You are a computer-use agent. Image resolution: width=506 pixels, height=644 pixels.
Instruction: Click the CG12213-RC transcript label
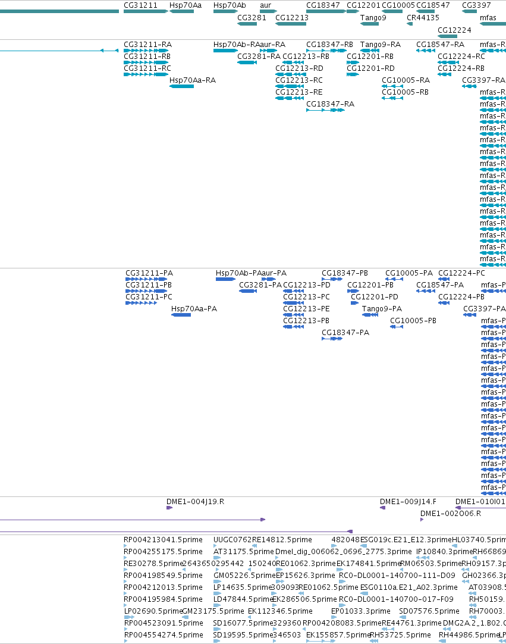coord(299,80)
